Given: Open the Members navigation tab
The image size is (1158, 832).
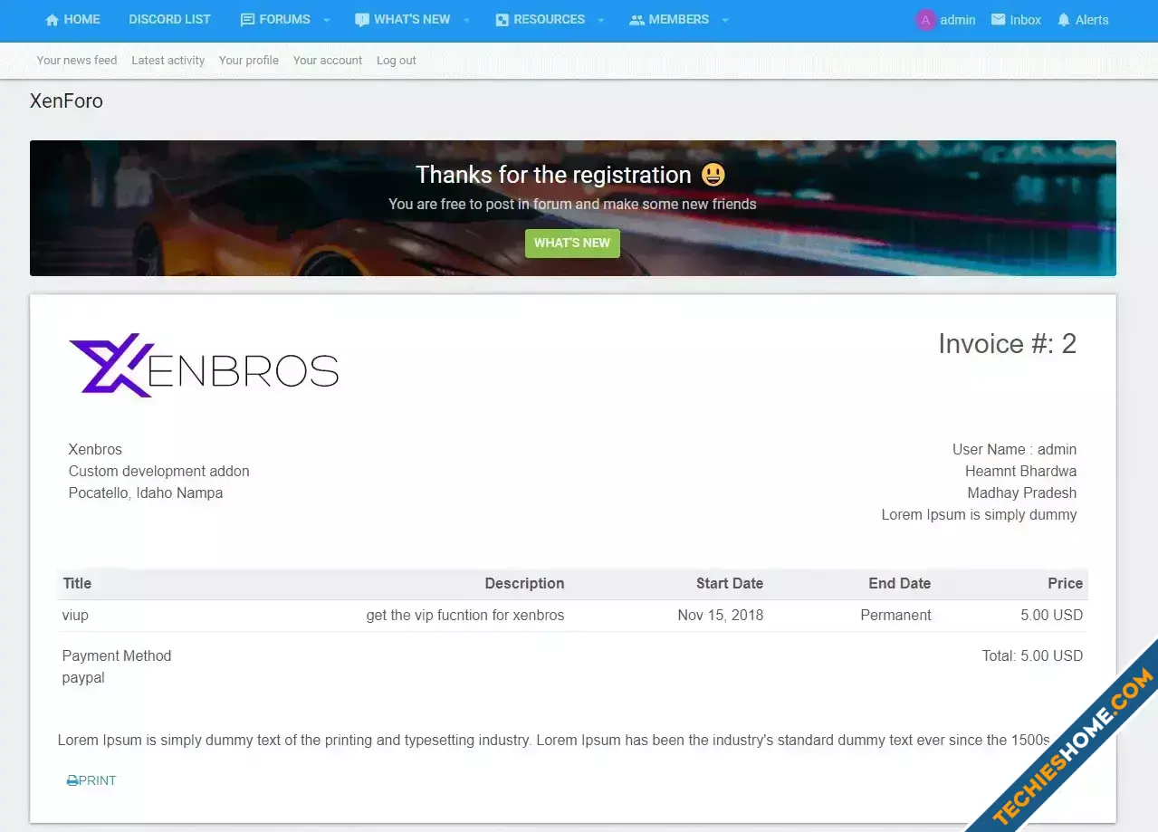Looking at the screenshot, I should coord(669,19).
